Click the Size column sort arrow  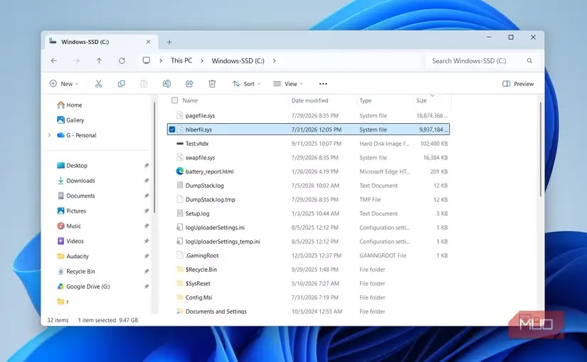click(x=433, y=95)
